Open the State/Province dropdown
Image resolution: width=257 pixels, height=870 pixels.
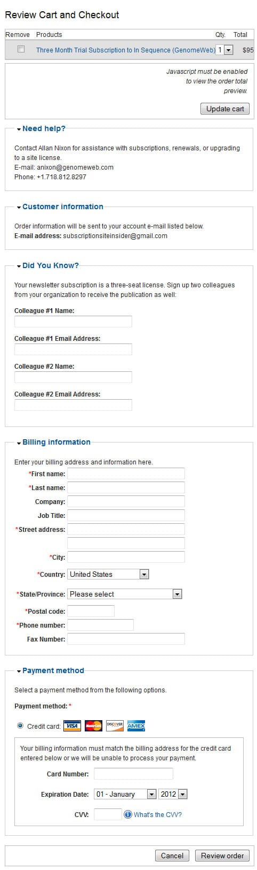tap(125, 594)
